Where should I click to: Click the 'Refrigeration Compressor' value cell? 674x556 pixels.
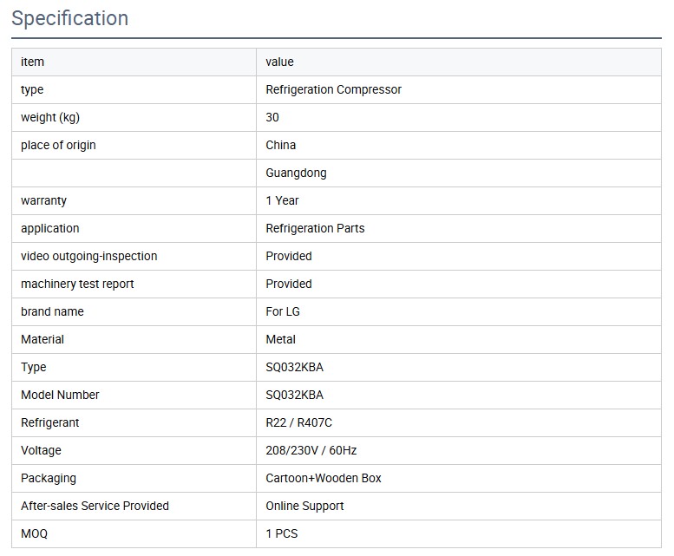coord(333,89)
